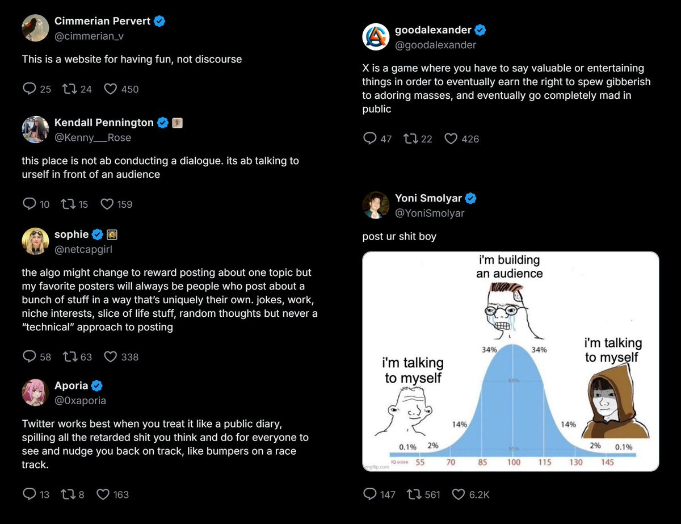Reply to the Cimmerian Pervert tweet

(x=30, y=89)
